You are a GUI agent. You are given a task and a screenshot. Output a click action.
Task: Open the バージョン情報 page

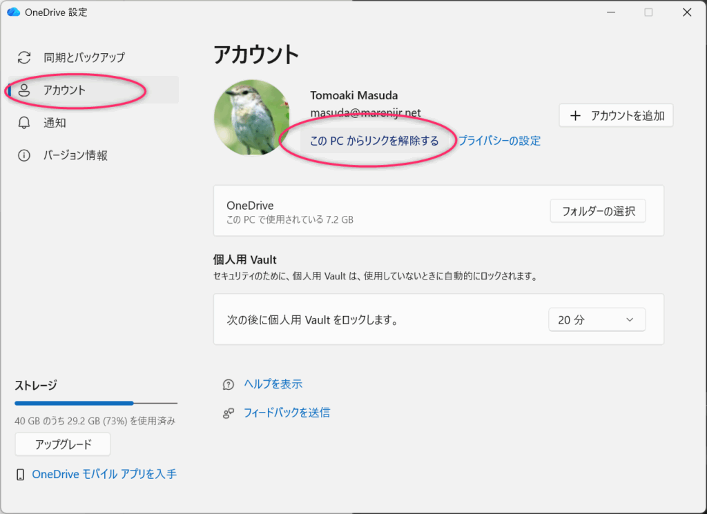click(x=75, y=155)
